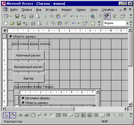
Task: Click the vertical scrollbar down arrow
Action: (130, 104)
